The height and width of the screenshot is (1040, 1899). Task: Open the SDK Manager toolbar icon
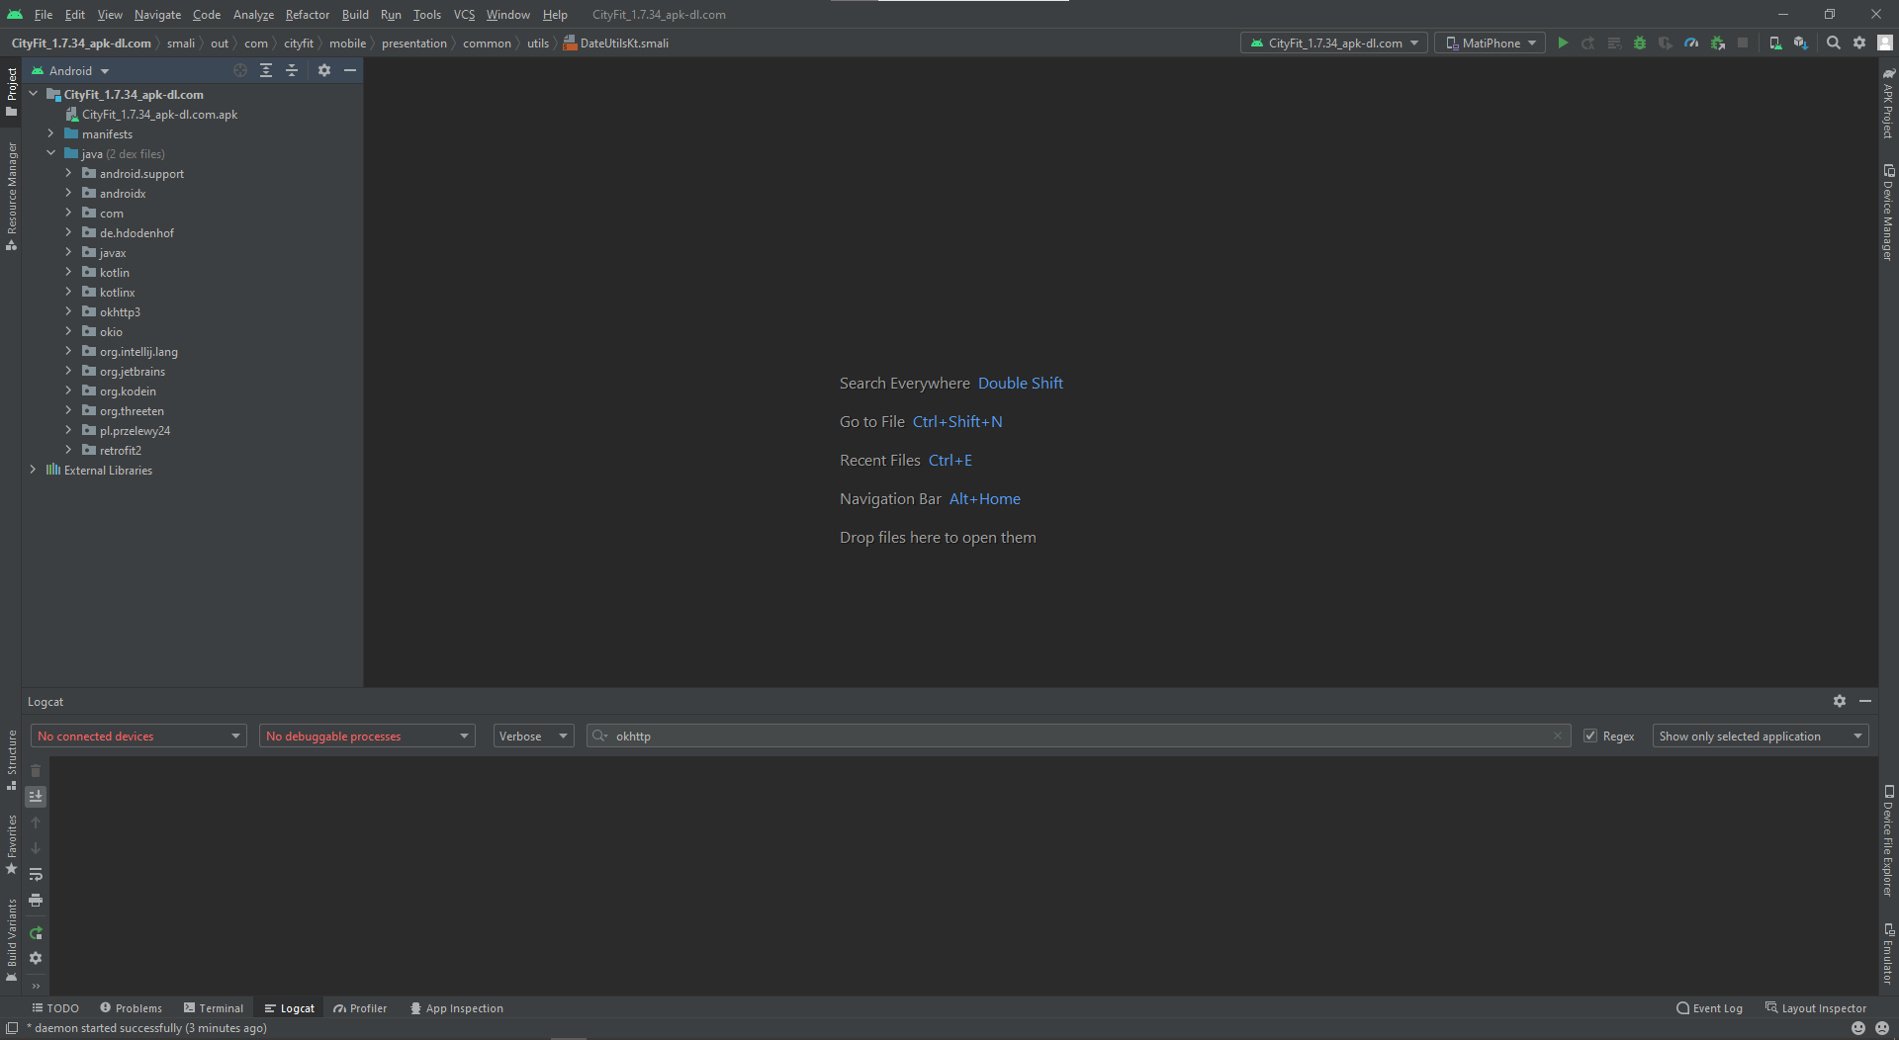click(x=1800, y=43)
